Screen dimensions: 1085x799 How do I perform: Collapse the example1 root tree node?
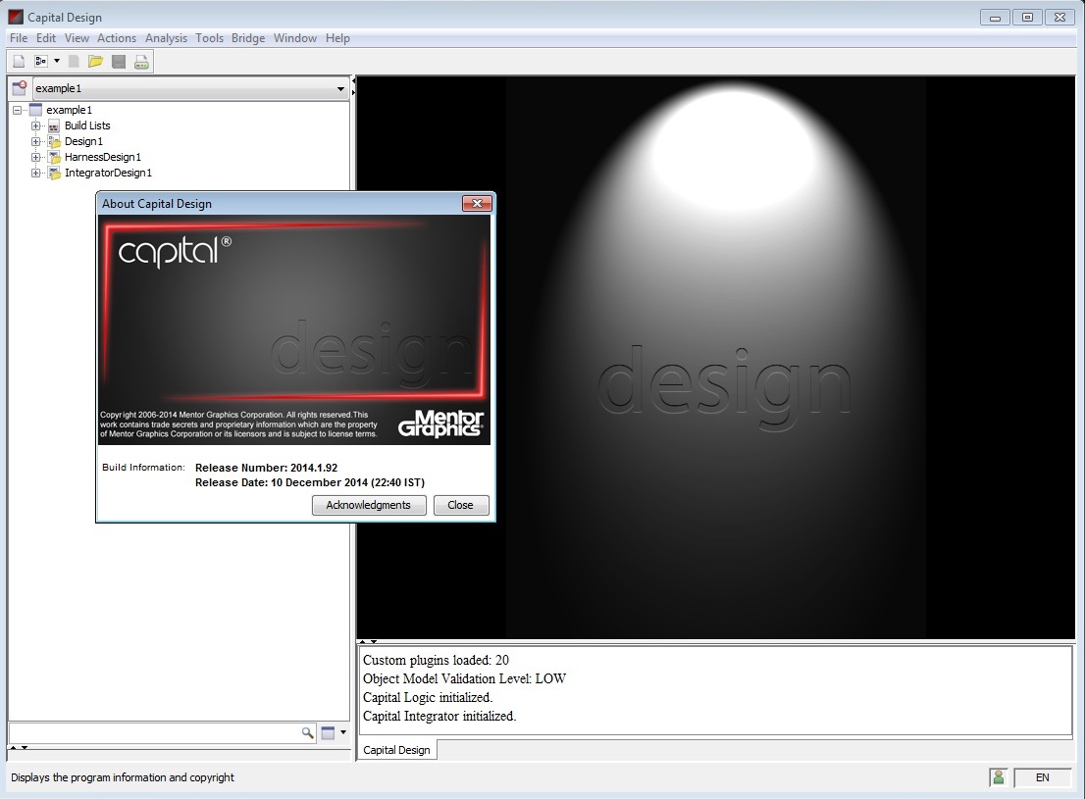[x=18, y=110]
